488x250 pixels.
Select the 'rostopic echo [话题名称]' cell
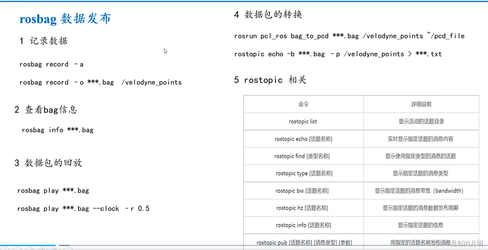point(303,139)
